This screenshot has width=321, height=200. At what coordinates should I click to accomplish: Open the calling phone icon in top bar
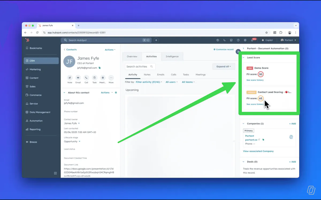pos(224,40)
